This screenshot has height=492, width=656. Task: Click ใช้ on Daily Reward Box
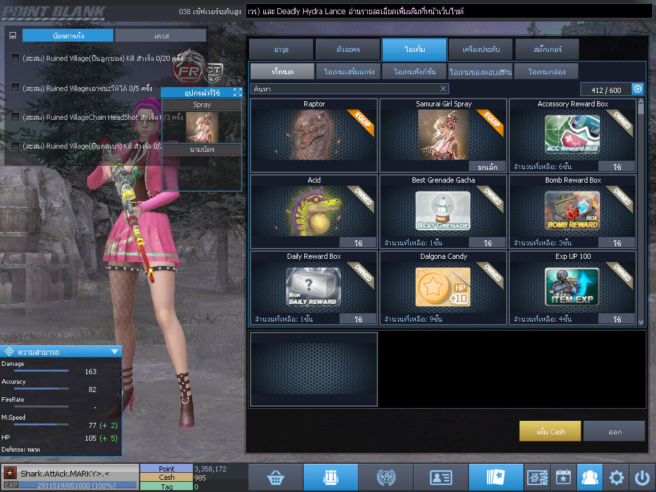pos(358,319)
